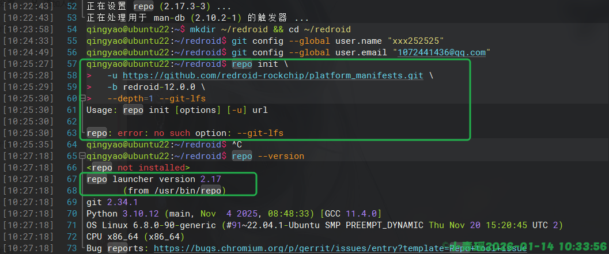
Task: Click the timestamp 10:25:35
Action: 28,145
